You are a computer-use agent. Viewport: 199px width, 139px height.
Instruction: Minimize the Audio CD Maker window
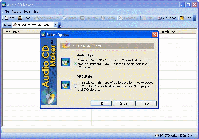coord(182,5)
